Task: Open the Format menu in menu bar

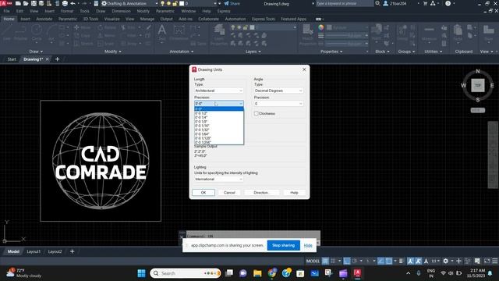Action: point(67,11)
